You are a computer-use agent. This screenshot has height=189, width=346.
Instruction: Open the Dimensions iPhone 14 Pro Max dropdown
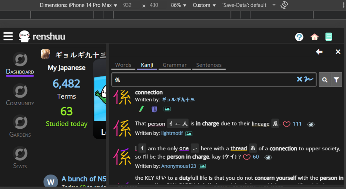click(x=79, y=5)
